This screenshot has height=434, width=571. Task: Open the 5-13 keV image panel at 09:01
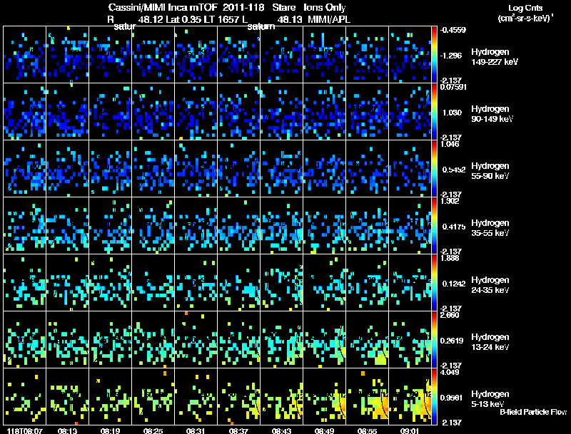tap(410, 397)
